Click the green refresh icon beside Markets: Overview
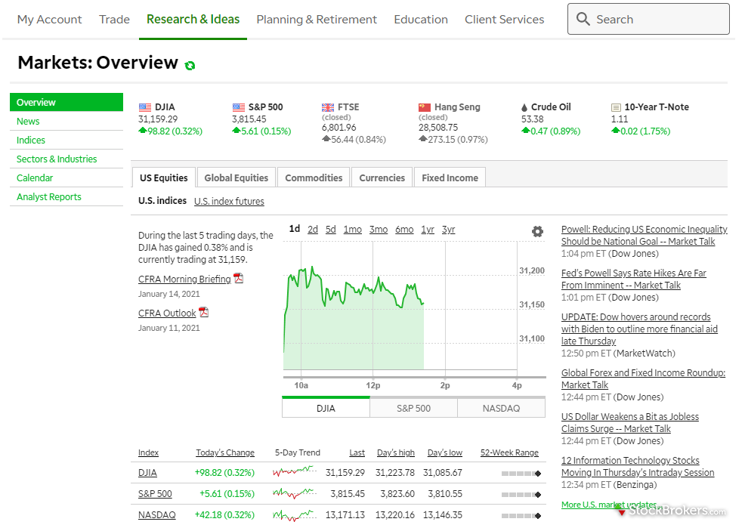The image size is (745, 528). [x=190, y=66]
